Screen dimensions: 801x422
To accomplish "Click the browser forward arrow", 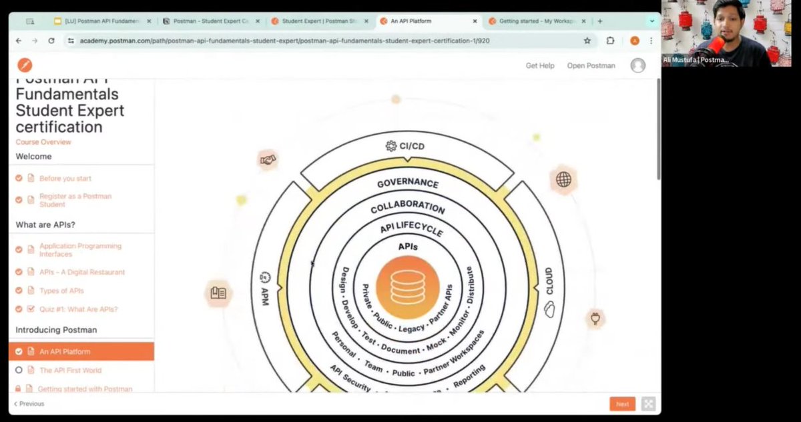I will click(x=35, y=41).
